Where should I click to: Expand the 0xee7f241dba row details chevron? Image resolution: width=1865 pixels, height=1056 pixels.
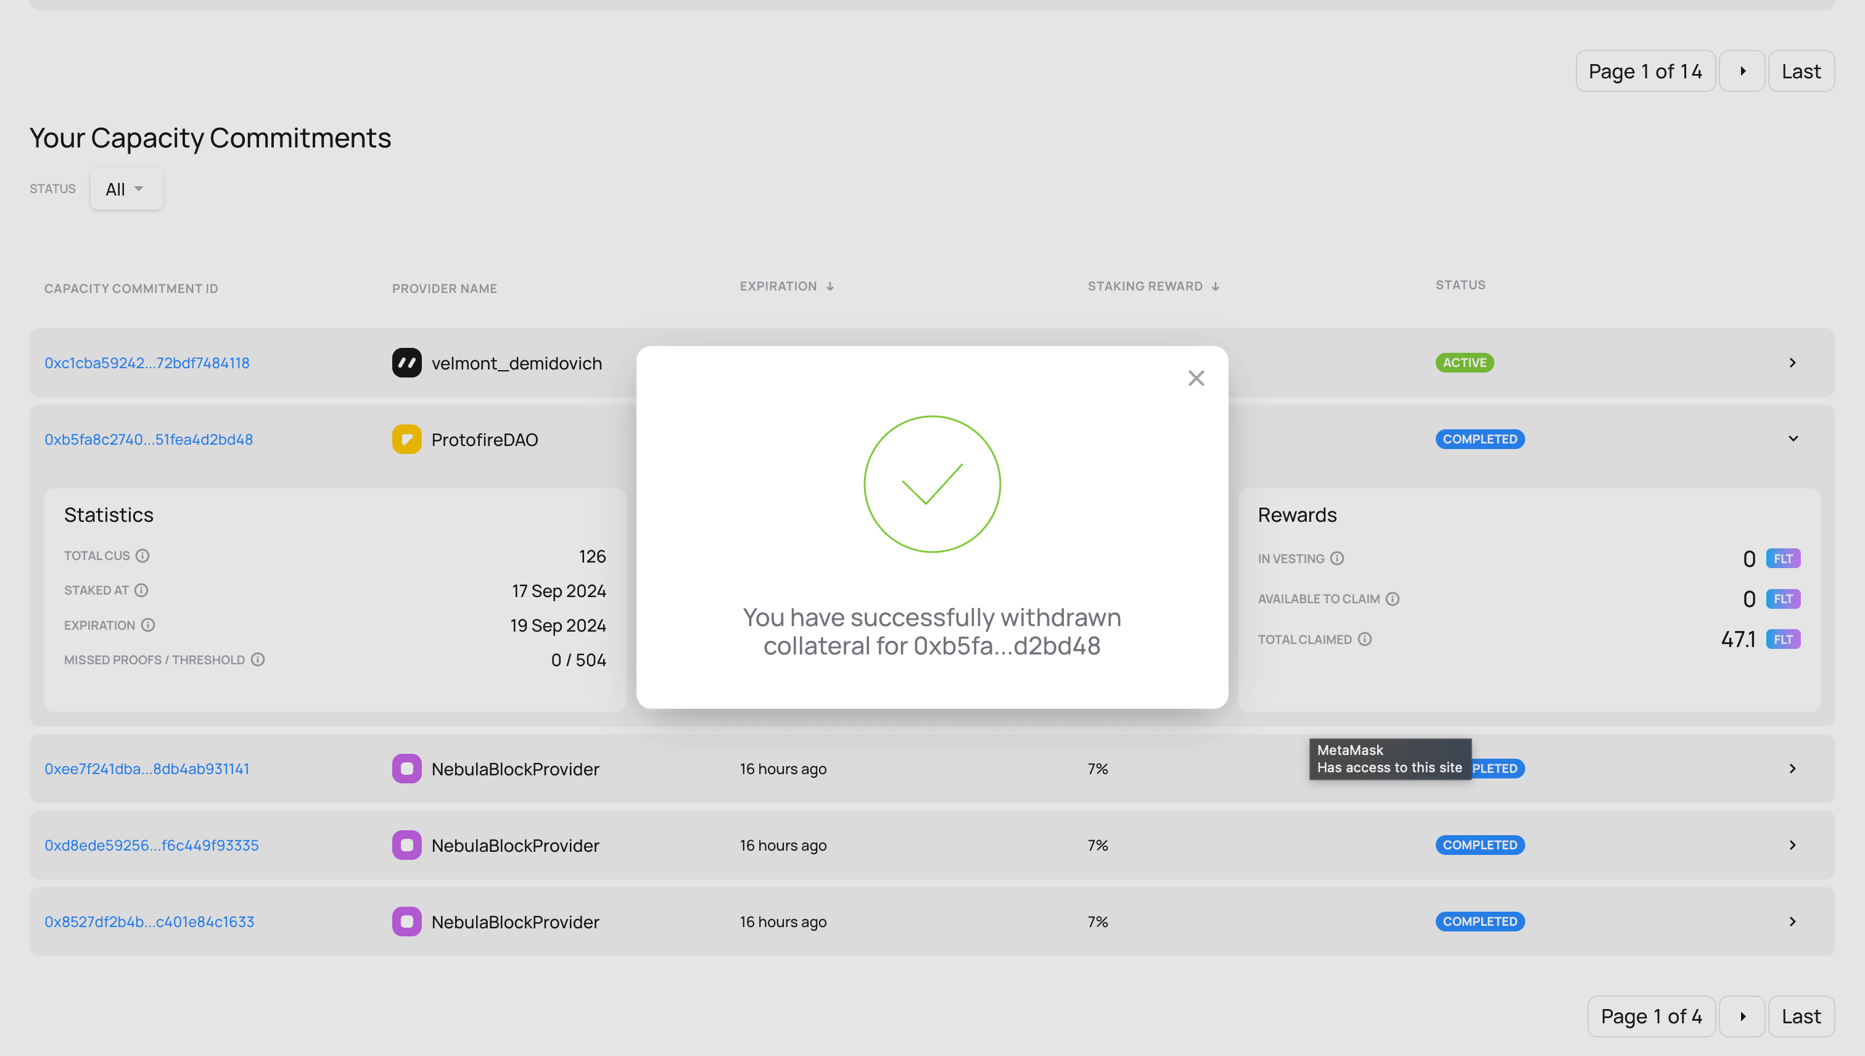(x=1792, y=768)
